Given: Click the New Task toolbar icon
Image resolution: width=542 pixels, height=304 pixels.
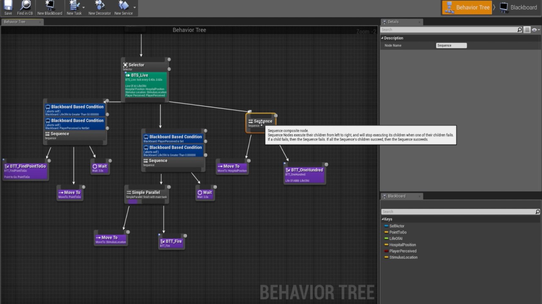Looking at the screenshot, I should [x=74, y=8].
